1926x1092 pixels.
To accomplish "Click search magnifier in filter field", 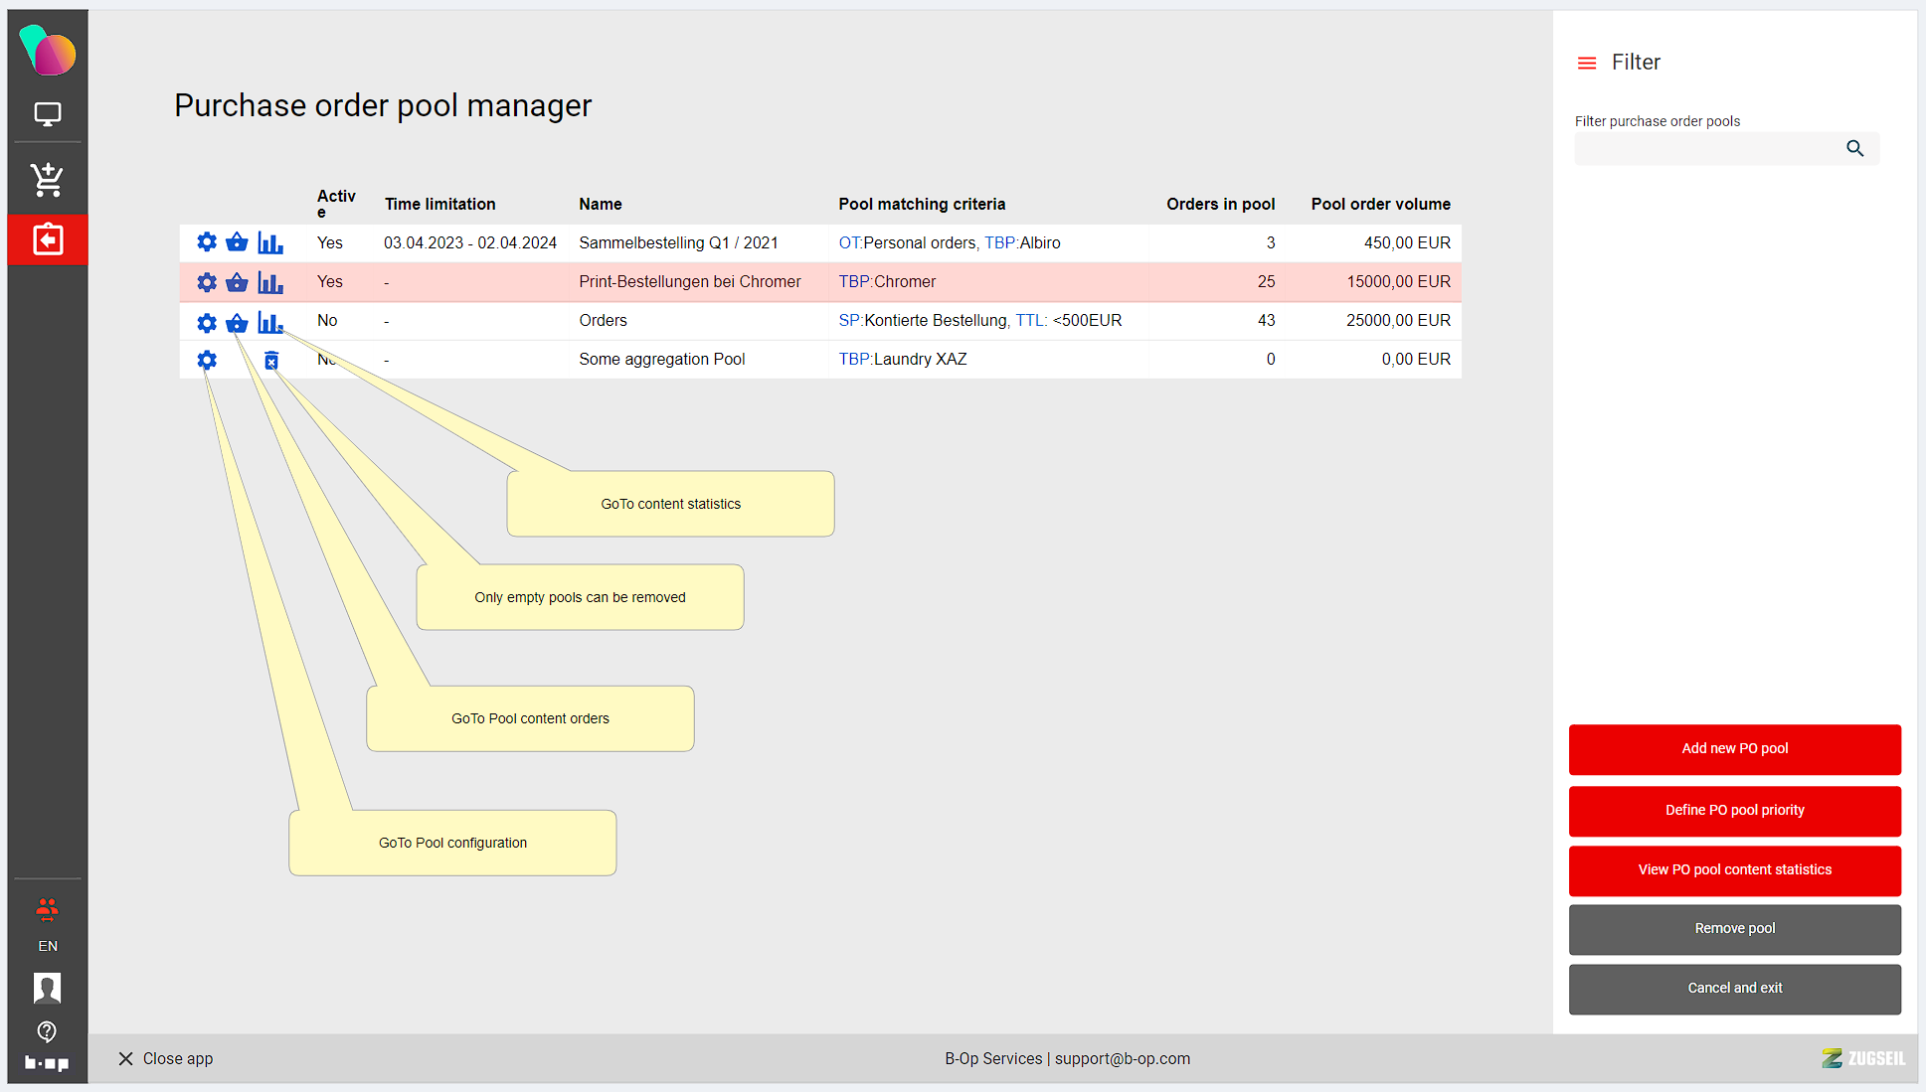I will click(x=1854, y=149).
